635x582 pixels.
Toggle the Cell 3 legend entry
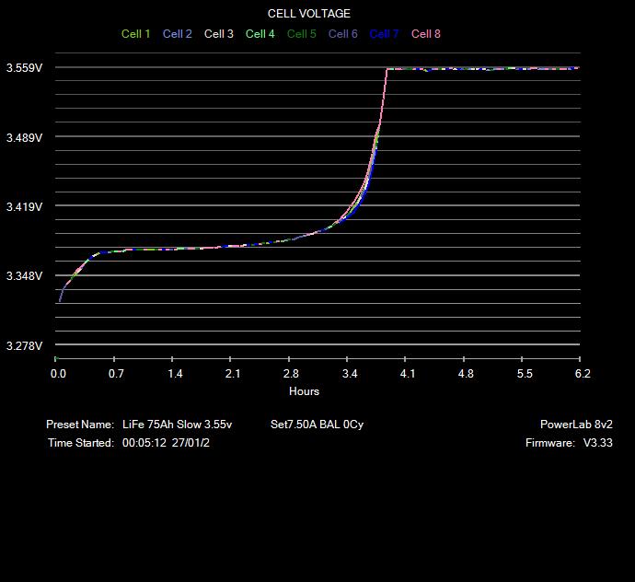[219, 34]
